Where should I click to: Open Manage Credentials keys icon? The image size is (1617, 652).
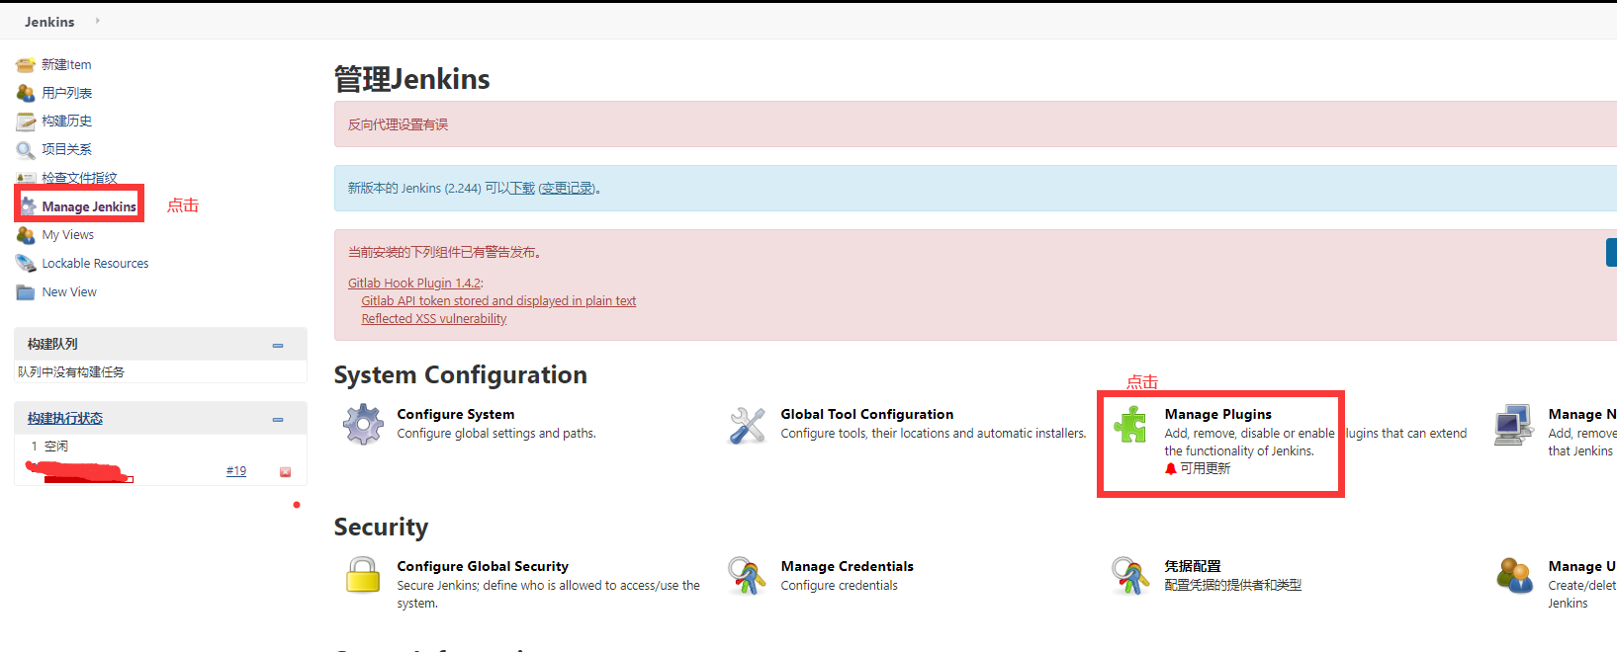coord(747,576)
